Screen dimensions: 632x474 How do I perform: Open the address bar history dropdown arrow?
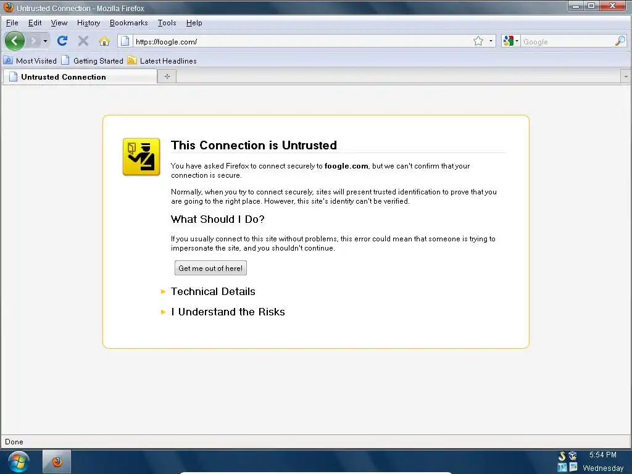(x=491, y=41)
